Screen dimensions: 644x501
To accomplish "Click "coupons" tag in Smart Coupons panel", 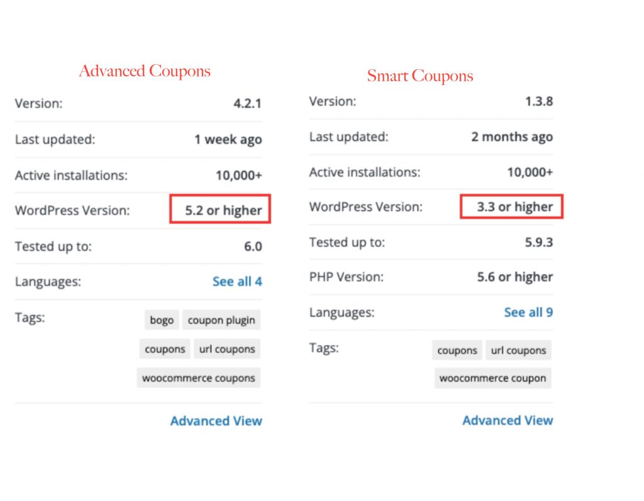I will tap(457, 350).
